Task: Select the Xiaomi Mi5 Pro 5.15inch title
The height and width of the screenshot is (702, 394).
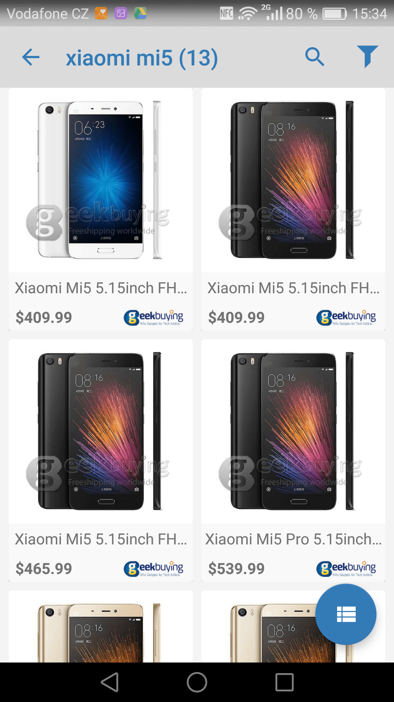Action: [293, 539]
